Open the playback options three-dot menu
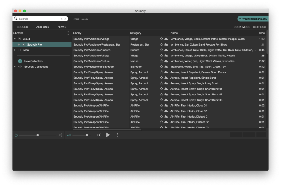This screenshot has width=281, height=187. [117, 135]
